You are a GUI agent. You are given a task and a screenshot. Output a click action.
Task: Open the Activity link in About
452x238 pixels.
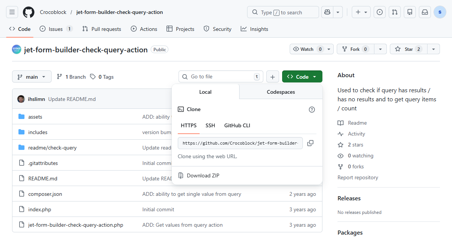tap(352, 134)
